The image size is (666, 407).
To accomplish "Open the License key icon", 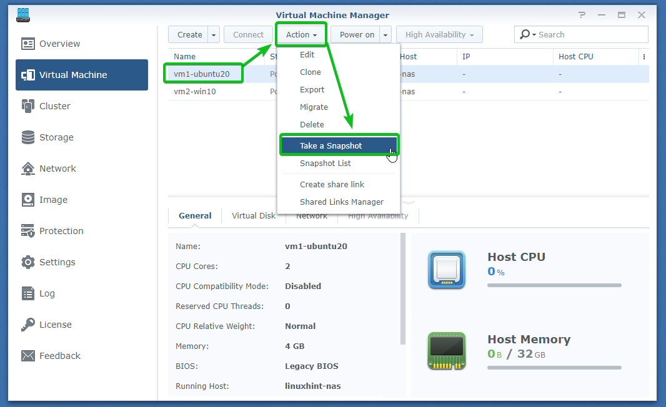I will pyautogui.click(x=28, y=325).
